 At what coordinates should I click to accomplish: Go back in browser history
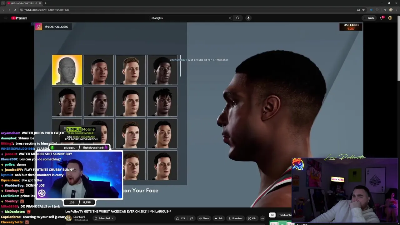pyautogui.click(x=3, y=10)
